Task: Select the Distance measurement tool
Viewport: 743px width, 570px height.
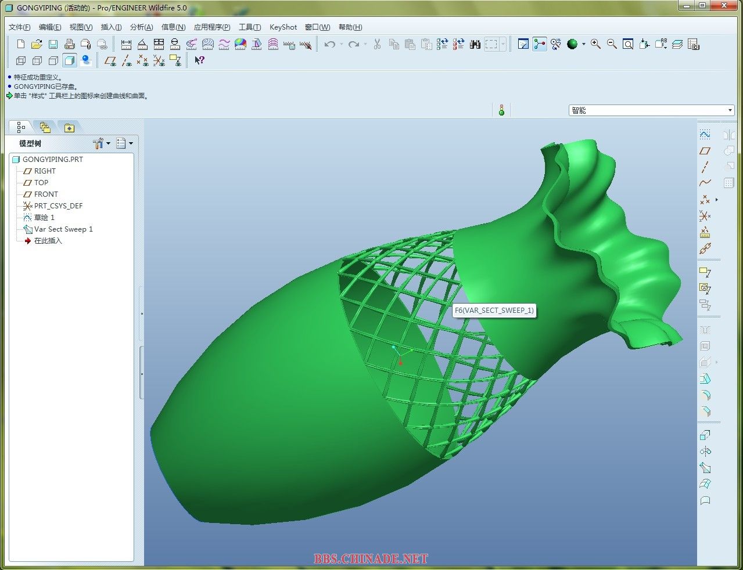Action: pos(126,44)
